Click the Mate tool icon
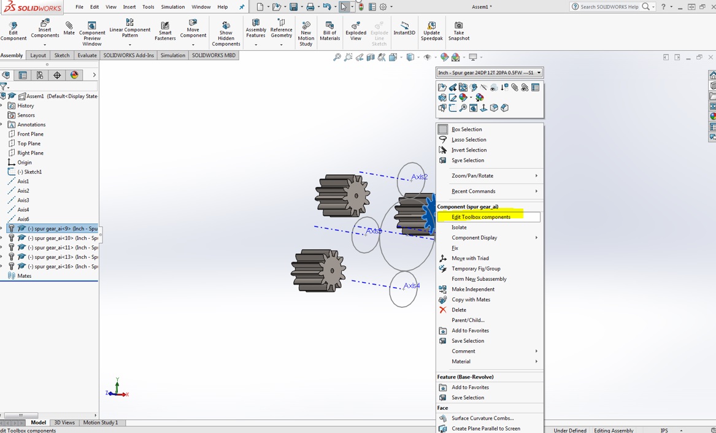The width and height of the screenshot is (716, 433). tap(69, 28)
